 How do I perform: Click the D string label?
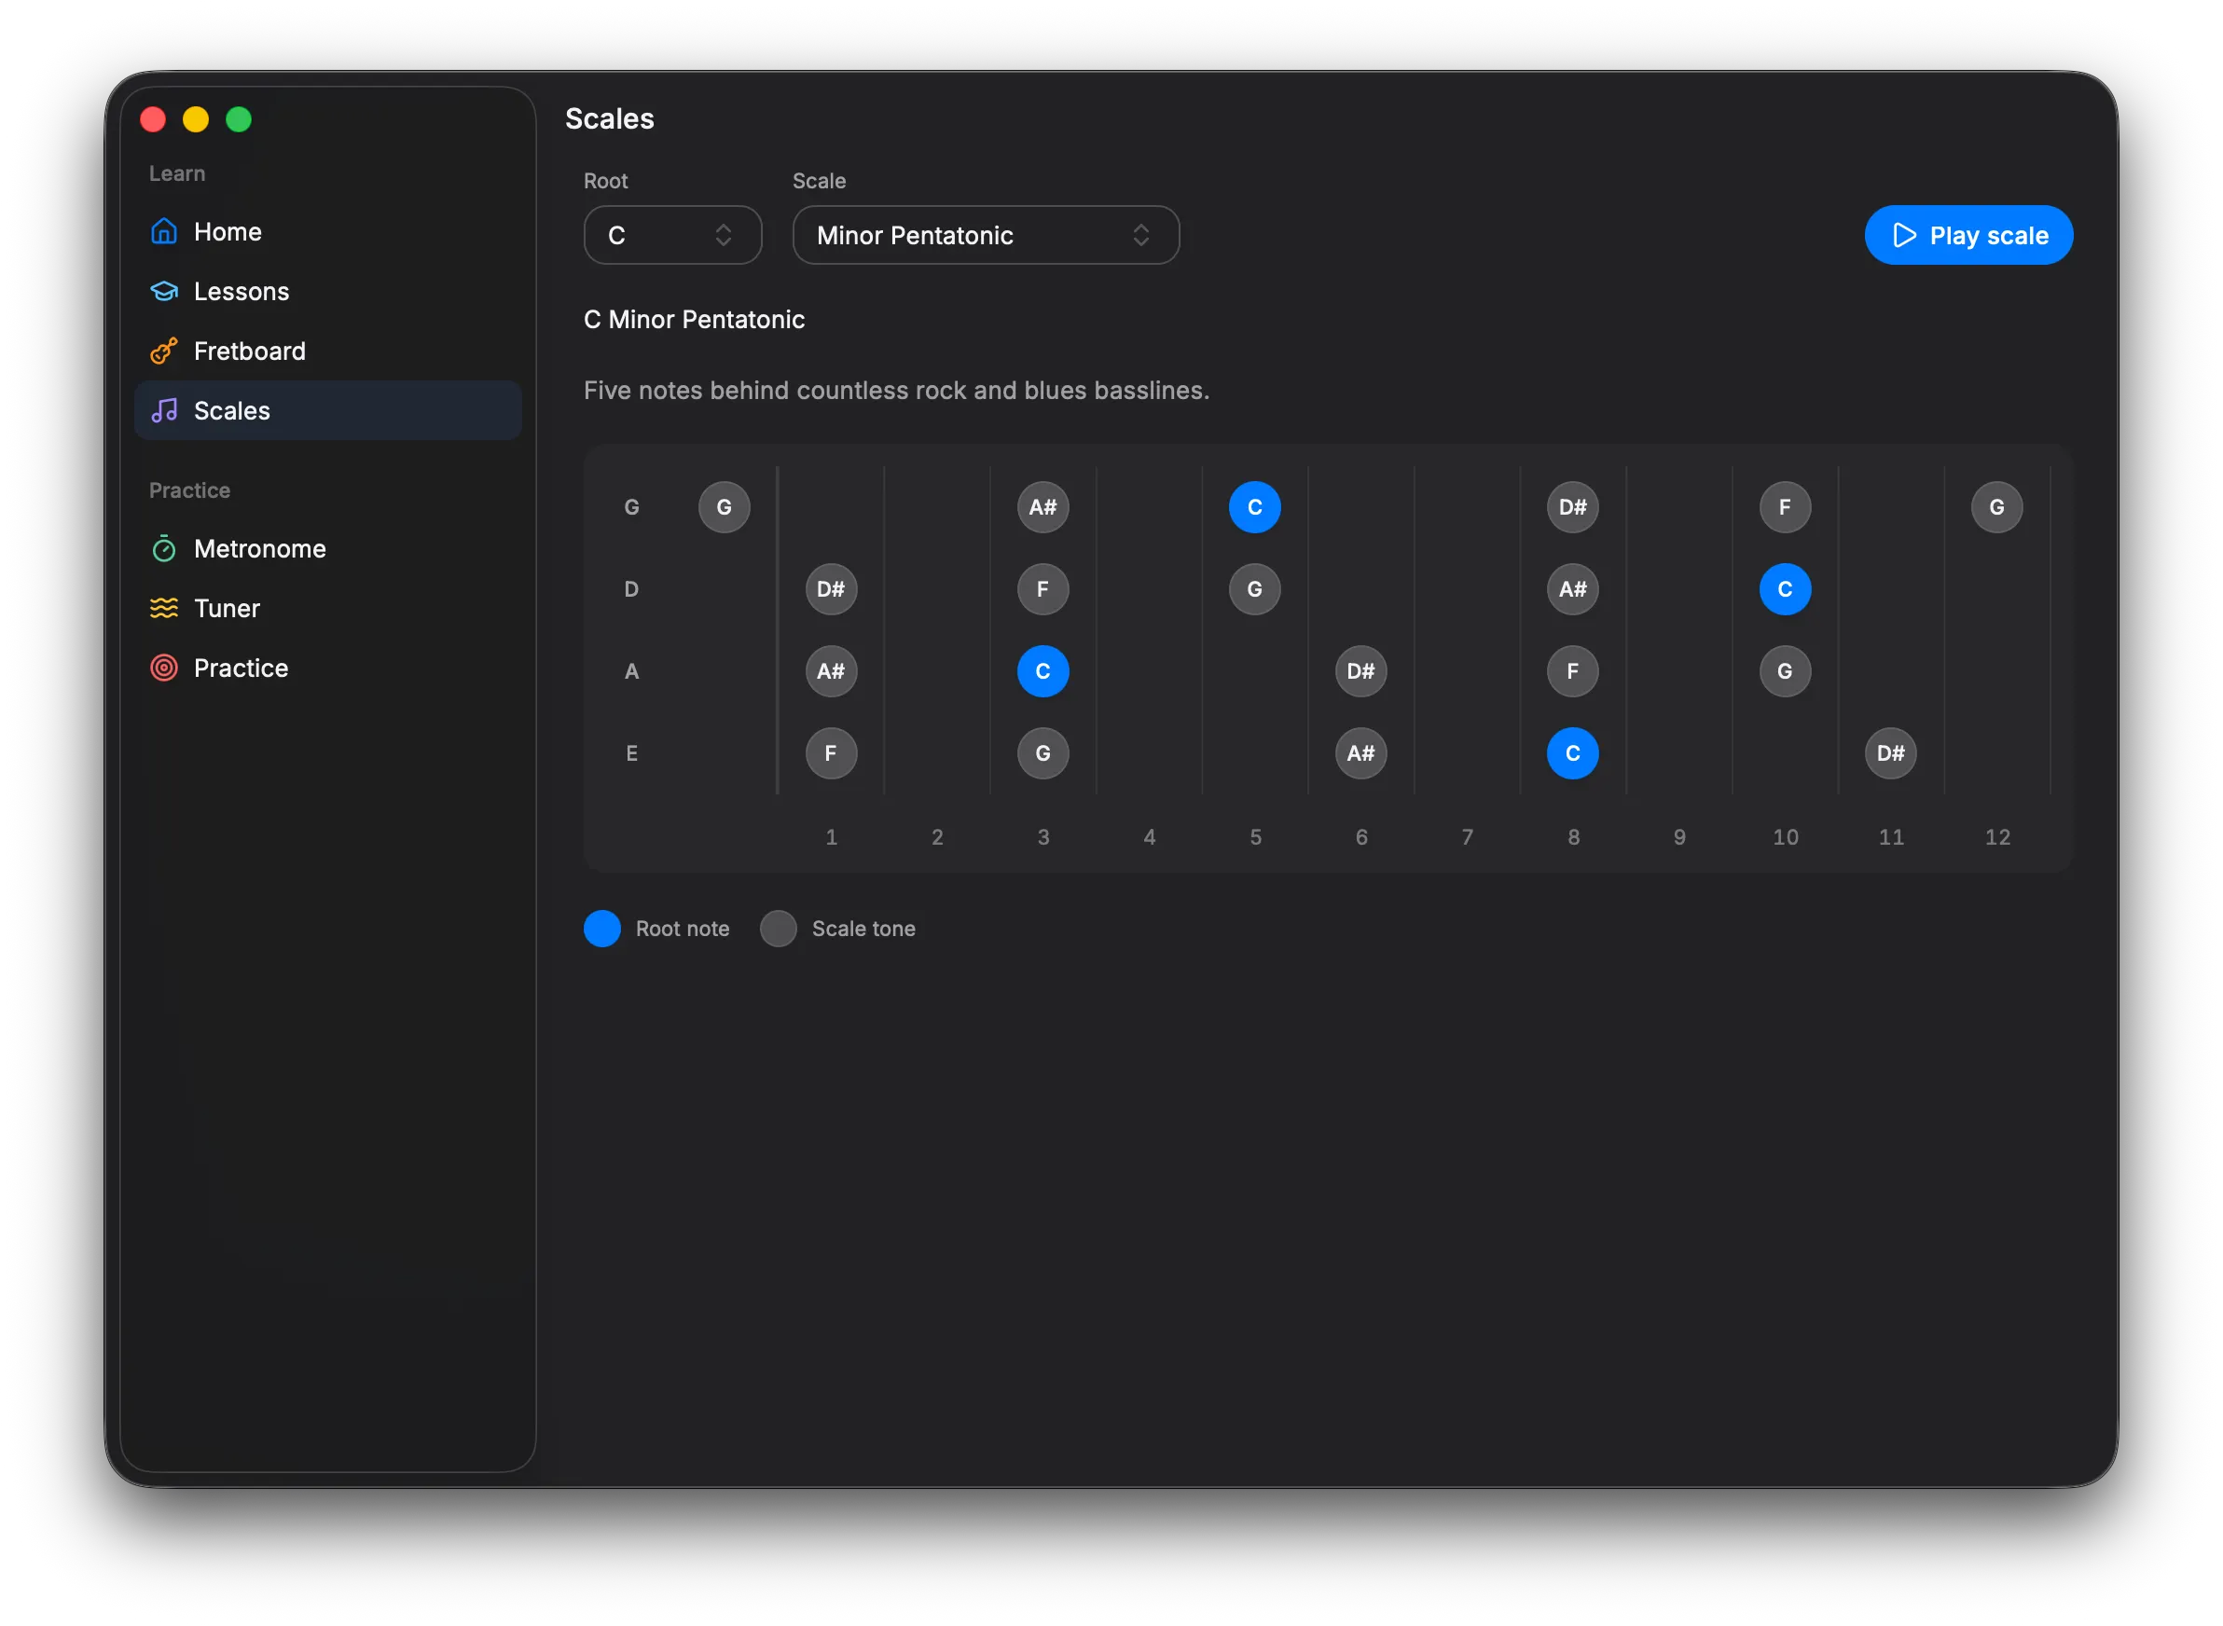632,589
